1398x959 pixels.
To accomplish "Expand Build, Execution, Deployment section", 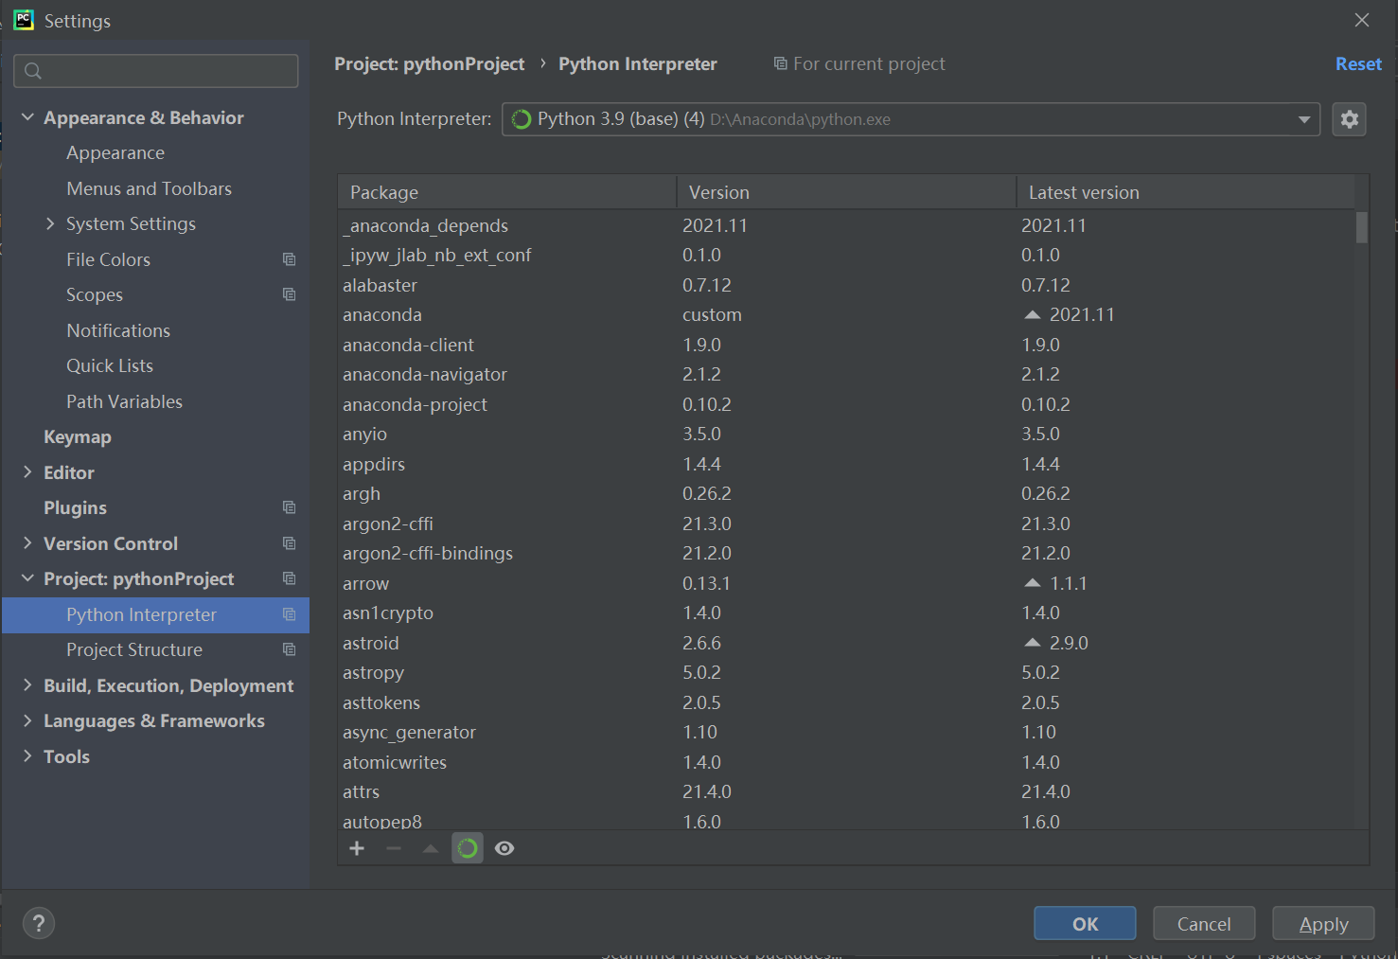I will (27, 685).
